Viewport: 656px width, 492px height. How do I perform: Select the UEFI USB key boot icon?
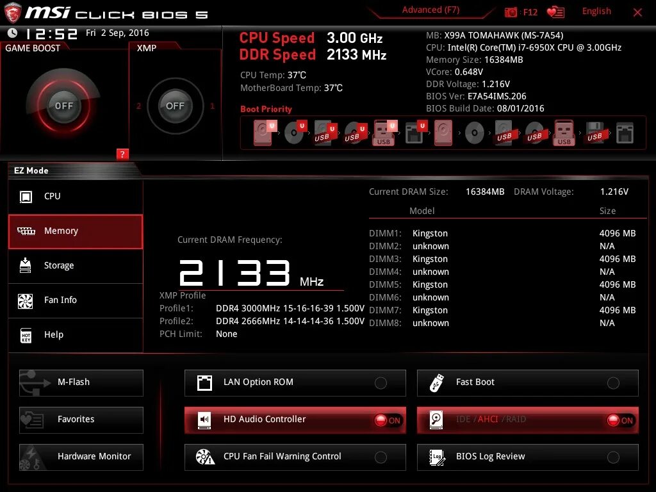[384, 133]
